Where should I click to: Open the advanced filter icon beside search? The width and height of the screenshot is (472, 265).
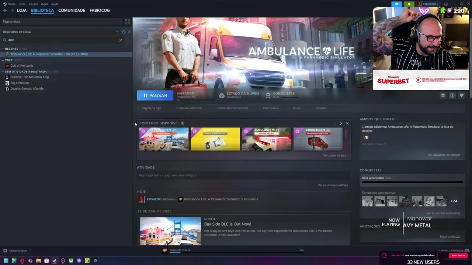coord(128,40)
